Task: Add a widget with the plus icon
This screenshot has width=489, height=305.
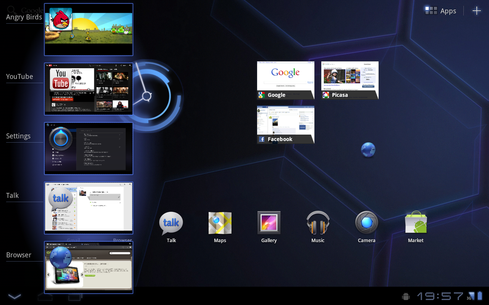Action: point(477,11)
